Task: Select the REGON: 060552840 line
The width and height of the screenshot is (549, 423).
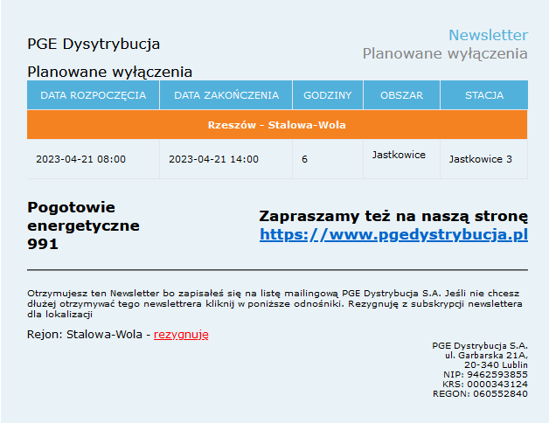Action: click(480, 394)
